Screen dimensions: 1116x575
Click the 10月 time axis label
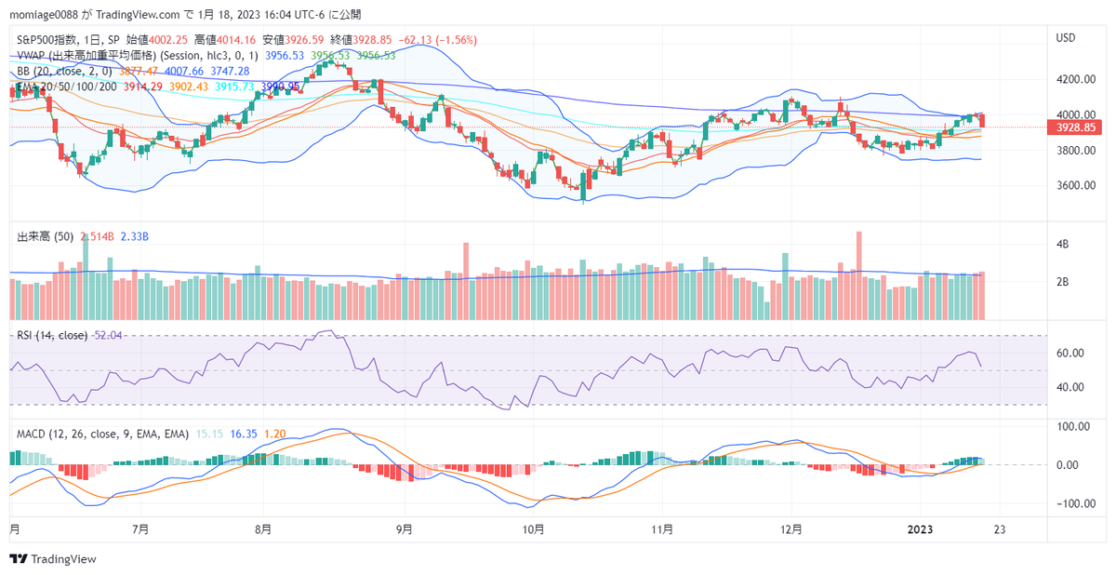coord(533,529)
